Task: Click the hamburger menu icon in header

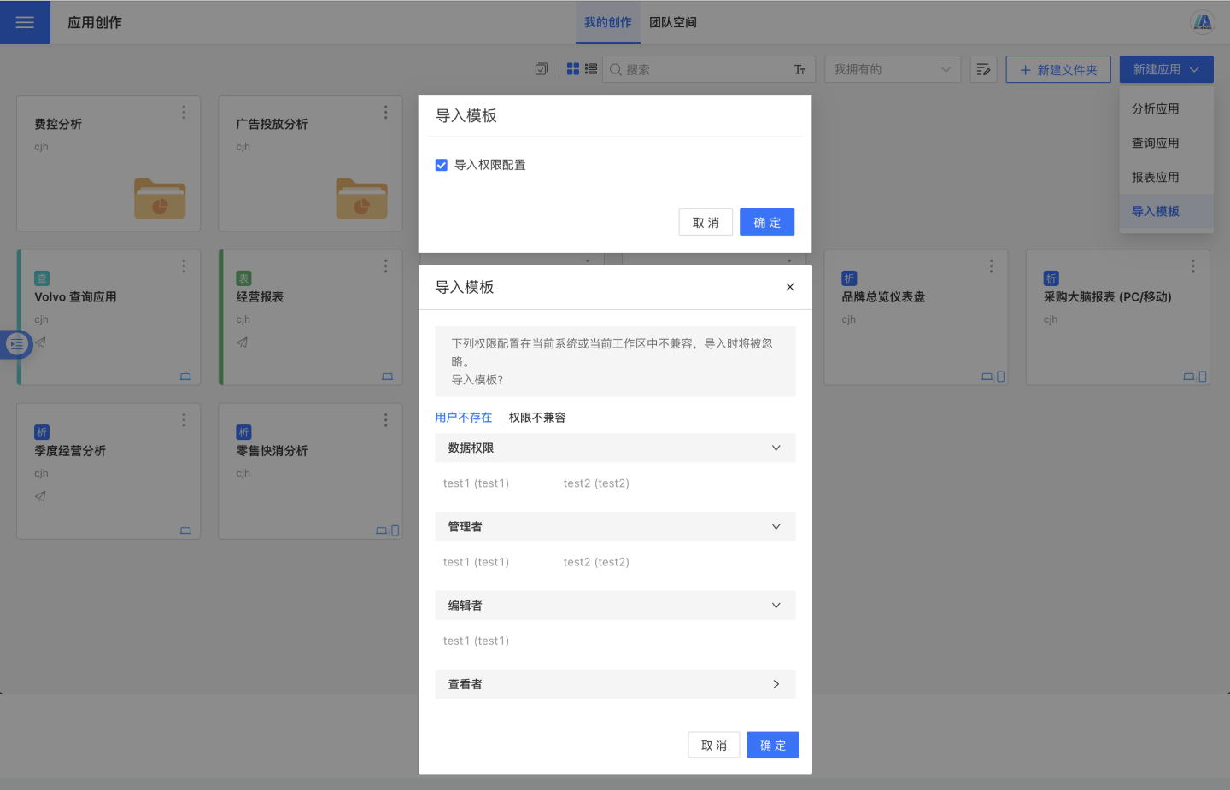Action: (x=25, y=22)
